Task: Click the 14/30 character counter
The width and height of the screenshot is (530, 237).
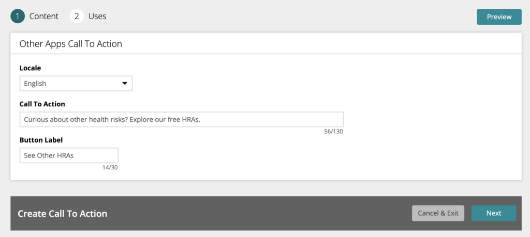Action: [110, 167]
